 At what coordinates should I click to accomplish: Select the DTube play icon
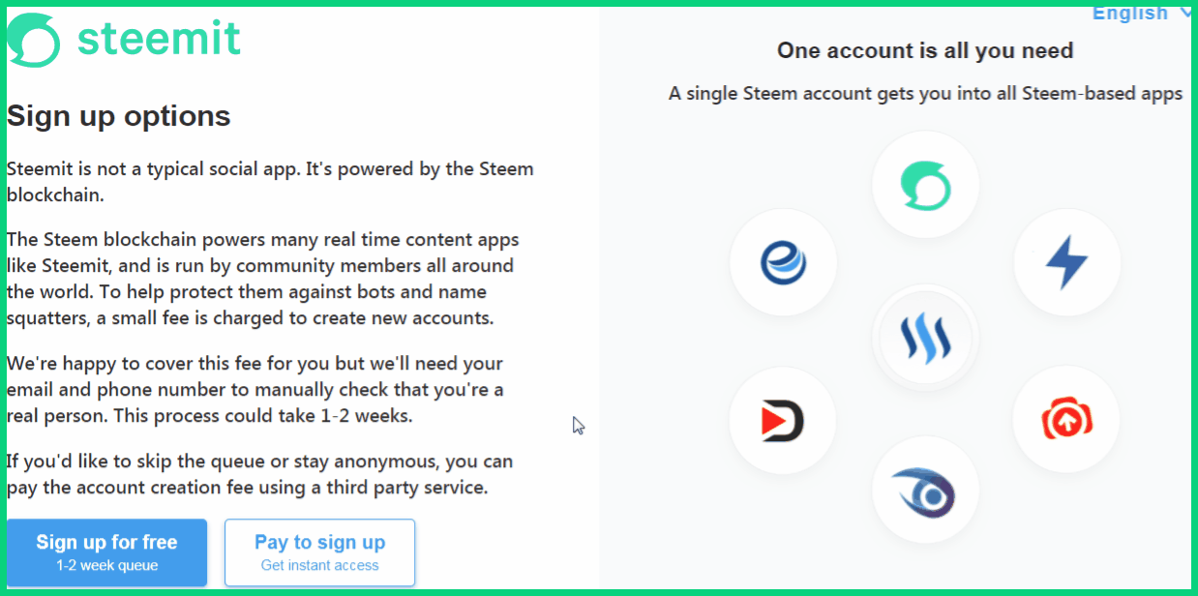pos(783,421)
